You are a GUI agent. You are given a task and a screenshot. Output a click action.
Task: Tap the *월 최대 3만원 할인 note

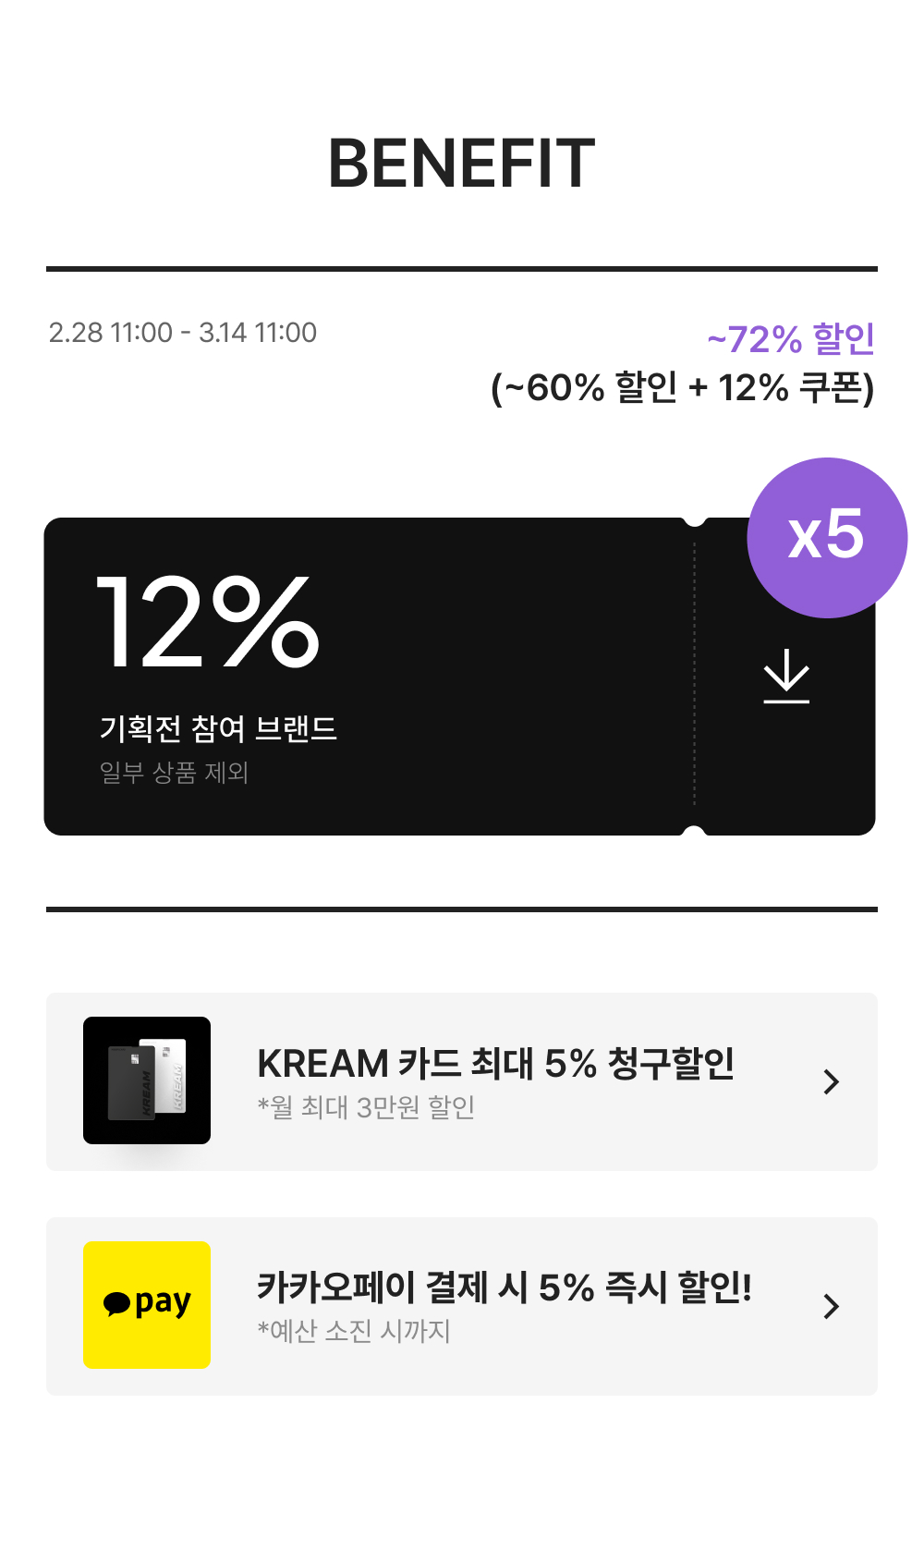coord(366,1106)
